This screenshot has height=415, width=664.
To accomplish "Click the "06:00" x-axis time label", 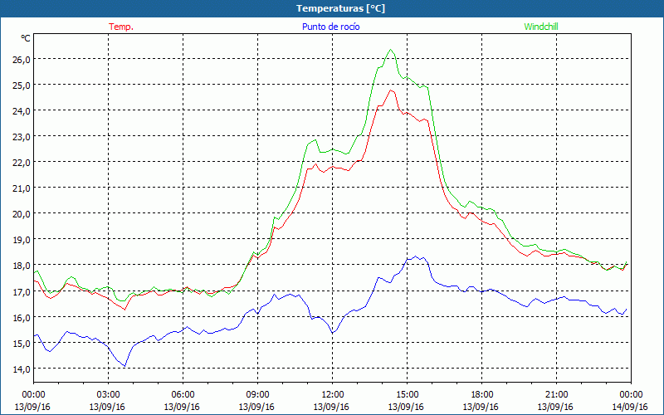I will point(183,395).
